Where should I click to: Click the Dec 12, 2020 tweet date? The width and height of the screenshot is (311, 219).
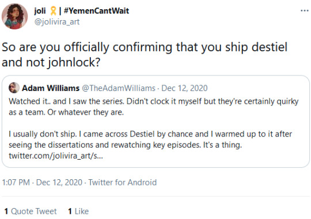(x=59, y=182)
